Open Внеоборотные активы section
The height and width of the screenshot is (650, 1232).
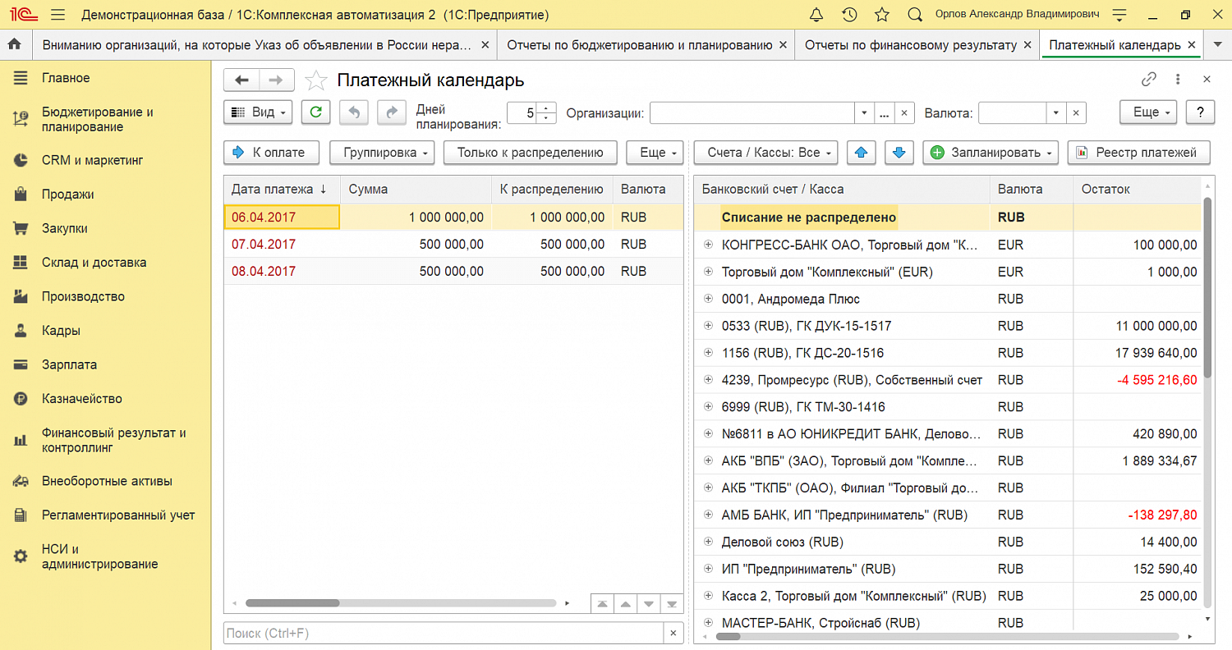click(x=108, y=481)
